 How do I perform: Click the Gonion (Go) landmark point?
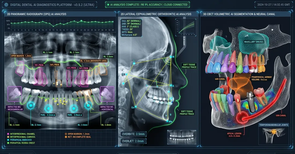[135, 107]
